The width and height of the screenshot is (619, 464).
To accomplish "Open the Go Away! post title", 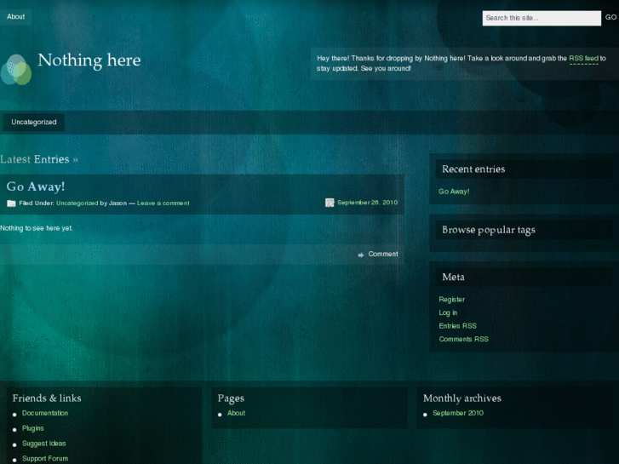I will coord(36,186).
